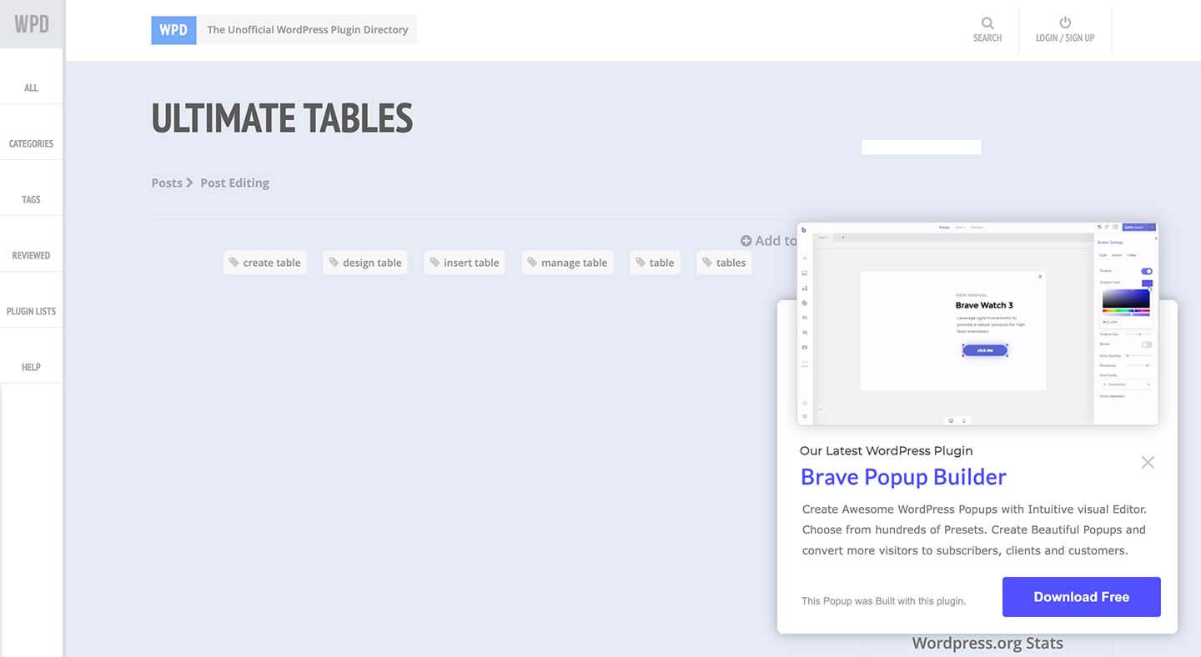Viewport: 1201px width, 657px height.
Task: Click the Wordpress.org Stats heading
Action: pyautogui.click(x=987, y=643)
